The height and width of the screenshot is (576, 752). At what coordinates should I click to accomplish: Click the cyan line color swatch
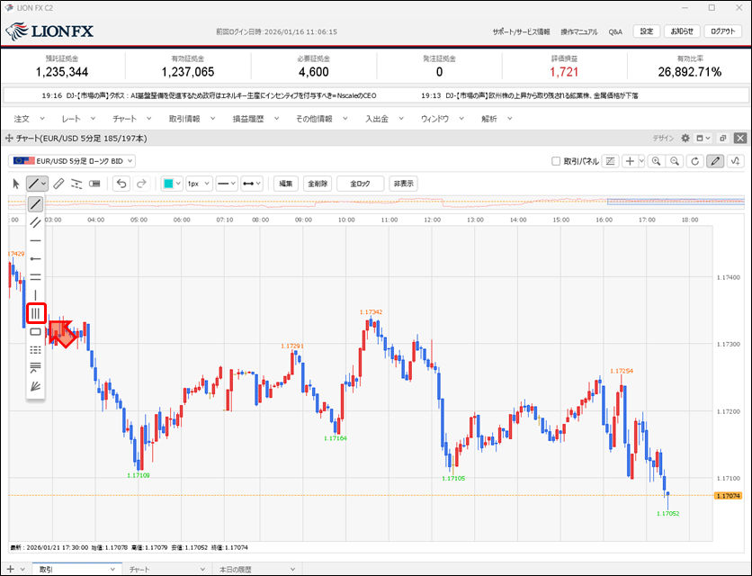click(x=168, y=183)
